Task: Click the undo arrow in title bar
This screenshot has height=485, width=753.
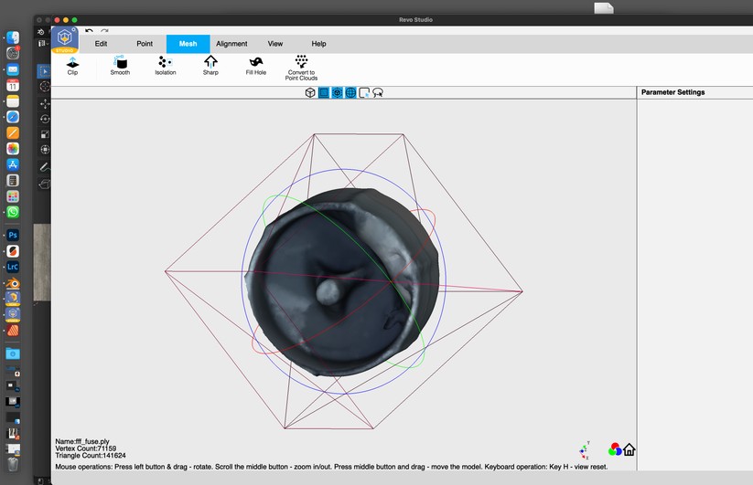Action: coord(89,31)
